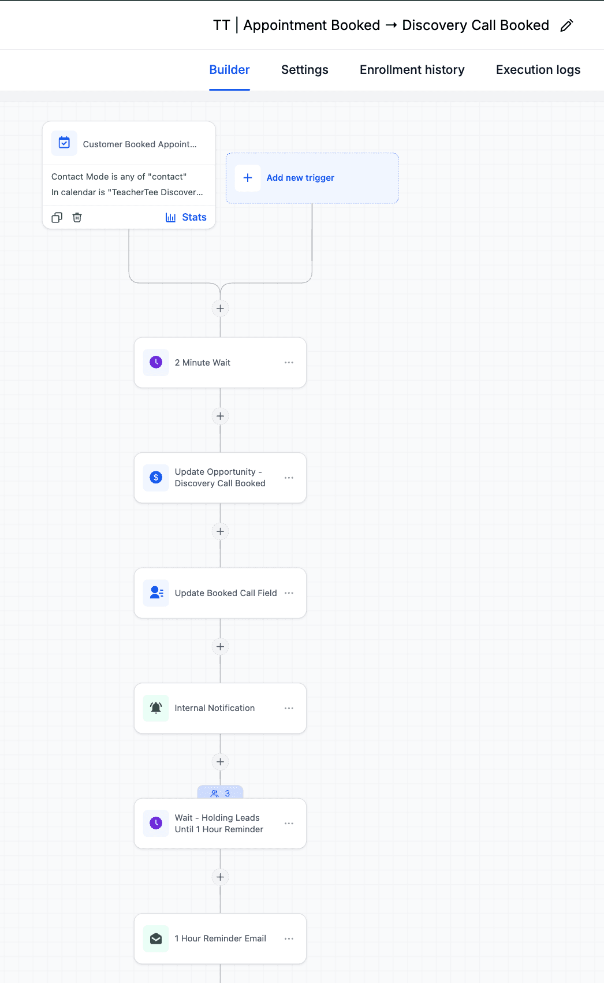Open the Internal Notification step
The width and height of the screenshot is (604, 983).
click(x=220, y=708)
